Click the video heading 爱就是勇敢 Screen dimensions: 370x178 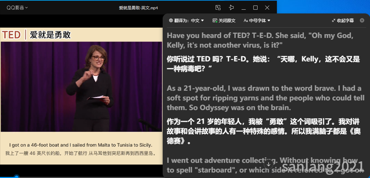coord(50,35)
